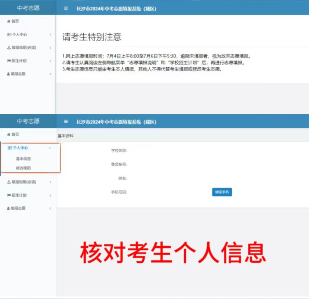Click the anchor icon of 填报说明 below 修改密码
The image size is (309, 299).
point(9,182)
